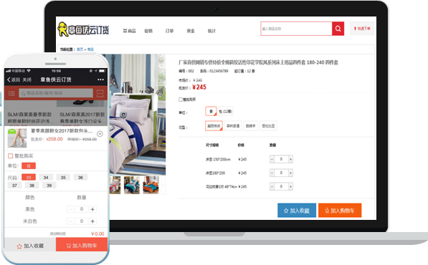The height and width of the screenshot is (265, 428).
Task: Click the blue 加入收藏 button
Action: click(x=297, y=211)
